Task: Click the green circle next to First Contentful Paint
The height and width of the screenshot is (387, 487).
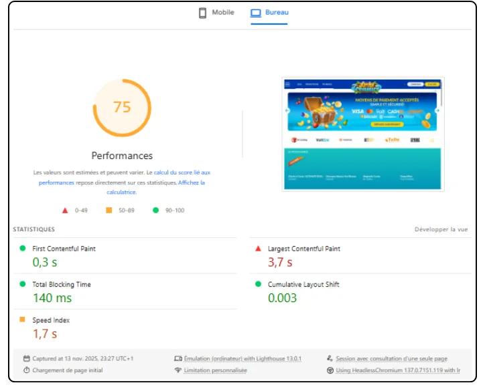Action: tap(22, 249)
